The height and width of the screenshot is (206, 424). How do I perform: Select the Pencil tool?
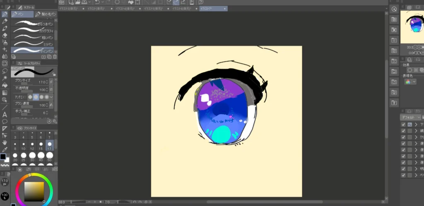pos(5,21)
